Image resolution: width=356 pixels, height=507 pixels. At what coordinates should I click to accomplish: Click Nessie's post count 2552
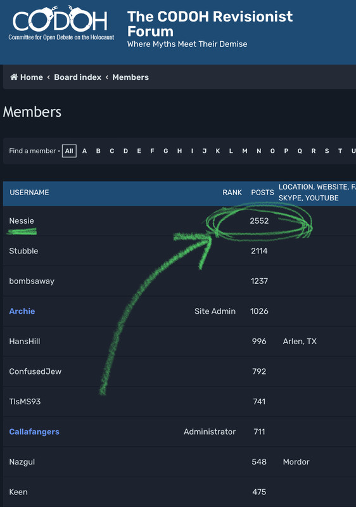point(259,221)
